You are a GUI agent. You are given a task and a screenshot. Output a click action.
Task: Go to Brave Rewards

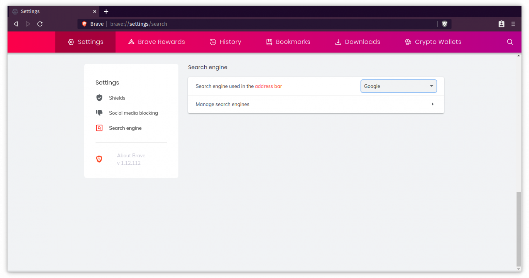click(x=156, y=42)
